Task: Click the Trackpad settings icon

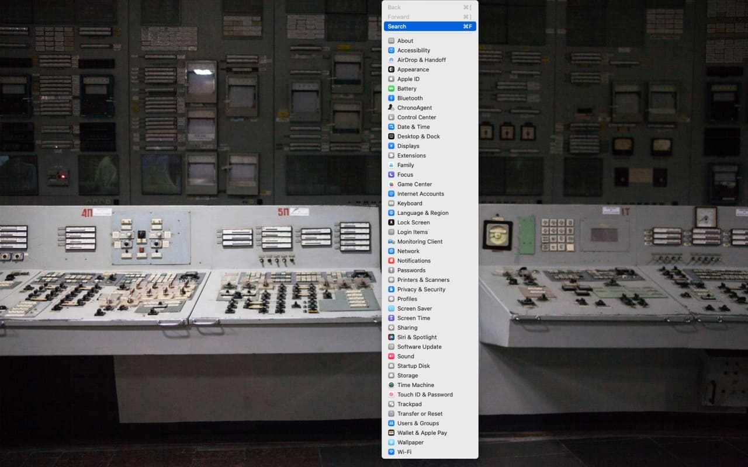Action: [x=390, y=404]
